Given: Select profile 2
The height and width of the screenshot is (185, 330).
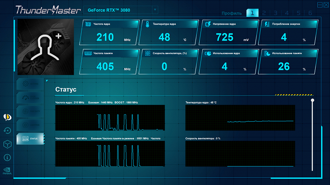Looking at the screenshot, I should click(x=264, y=13).
